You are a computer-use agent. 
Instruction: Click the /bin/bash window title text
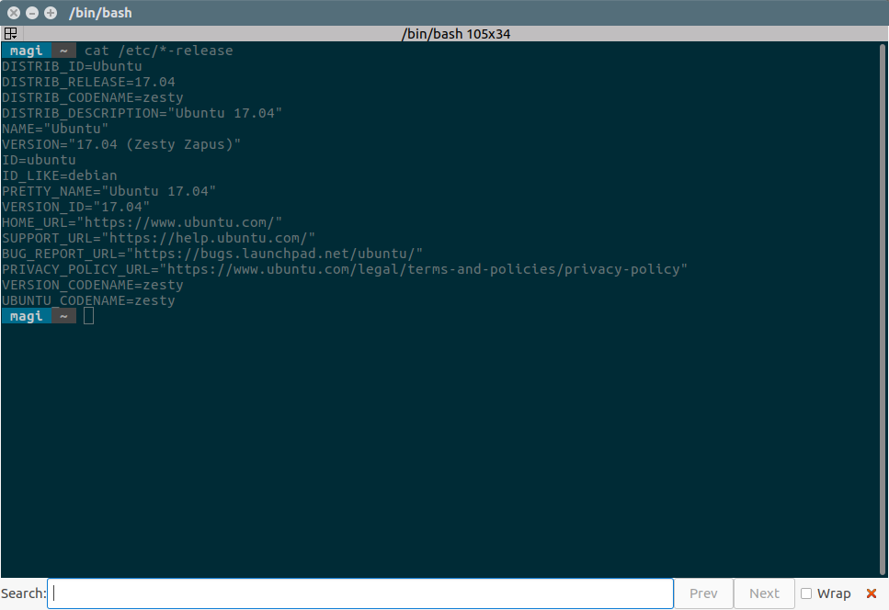pyautogui.click(x=100, y=13)
